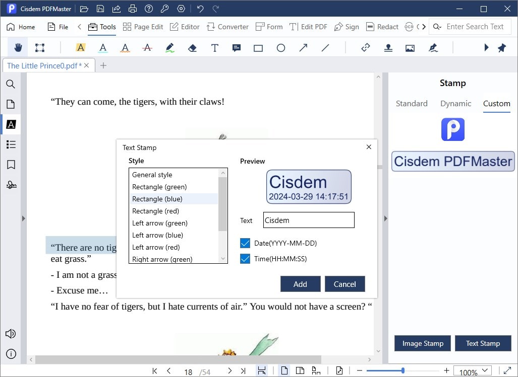This screenshot has width=518, height=377.
Task: Click the Text Stamp button in panel
Action: coord(483,343)
